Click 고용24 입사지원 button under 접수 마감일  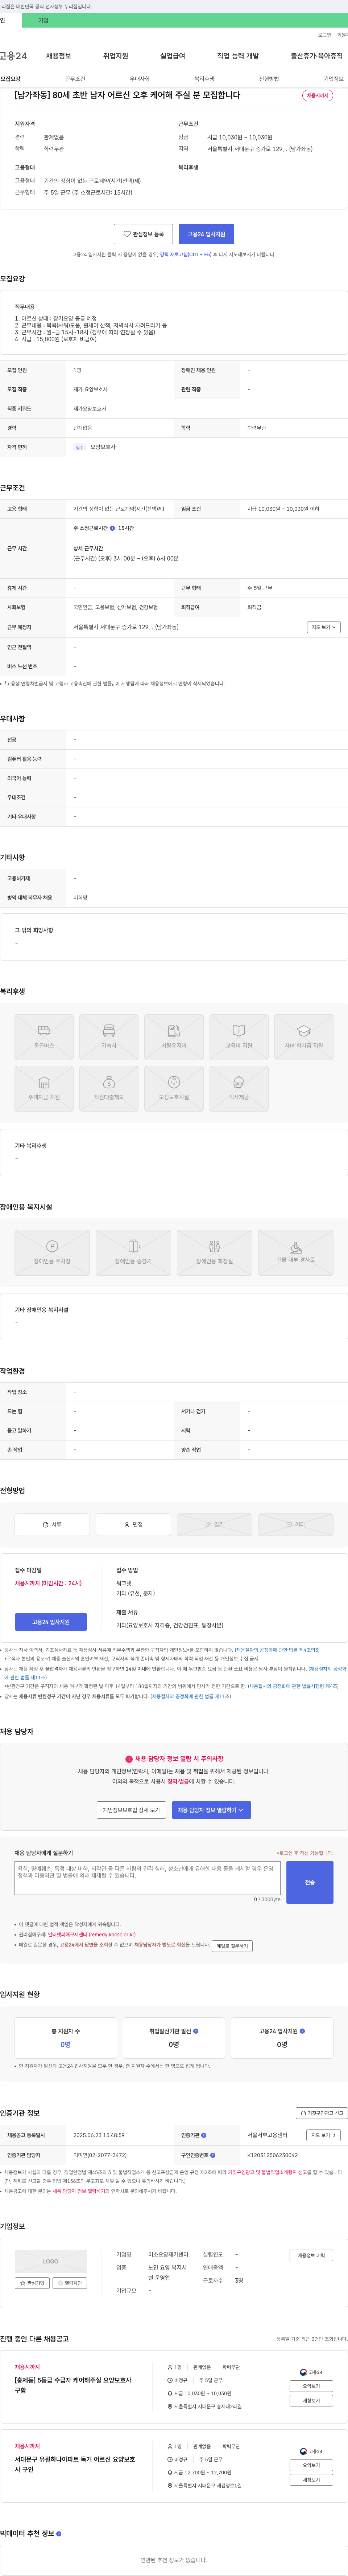pyautogui.click(x=51, y=1622)
